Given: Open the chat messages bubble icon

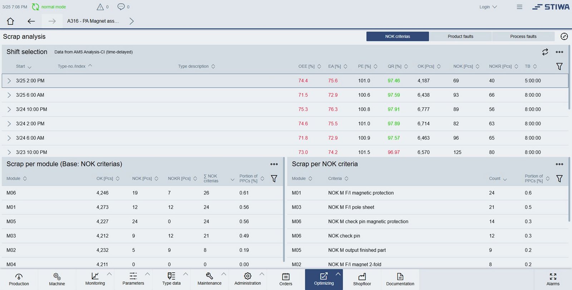Looking at the screenshot, I should click(x=121, y=7).
